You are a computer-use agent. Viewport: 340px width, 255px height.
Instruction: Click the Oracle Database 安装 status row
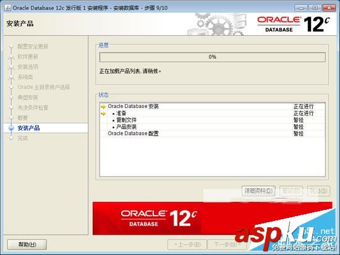(x=213, y=106)
